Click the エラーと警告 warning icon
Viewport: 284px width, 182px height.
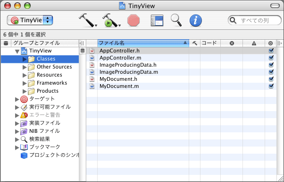[24, 115]
